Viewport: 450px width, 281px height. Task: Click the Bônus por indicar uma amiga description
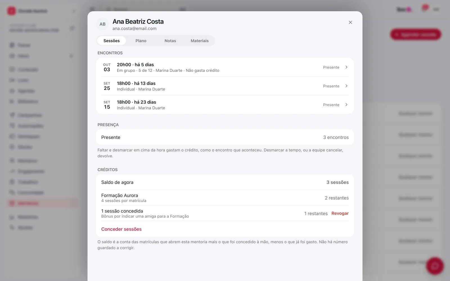(x=145, y=216)
